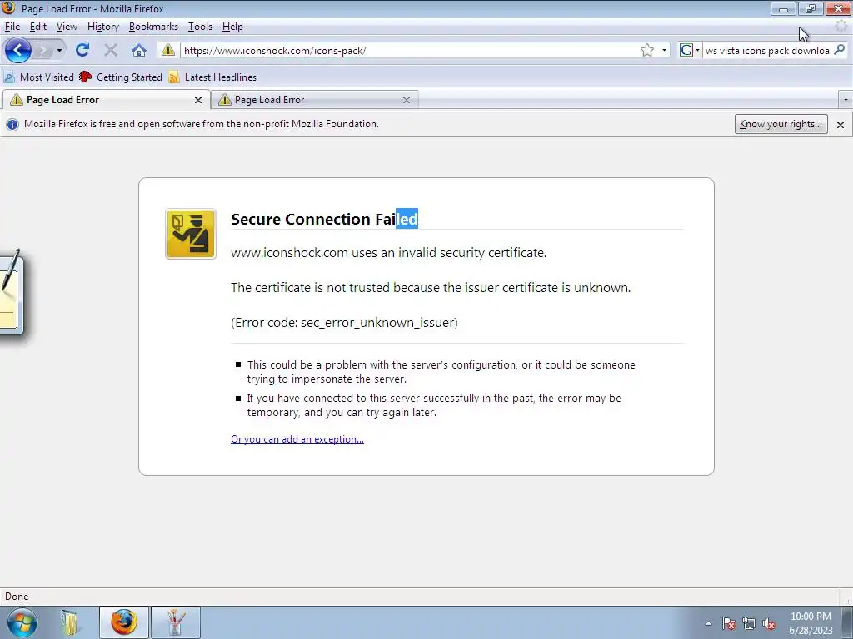Click the yellow security officer icon
Image resolution: width=853 pixels, height=639 pixels.
coord(191,234)
